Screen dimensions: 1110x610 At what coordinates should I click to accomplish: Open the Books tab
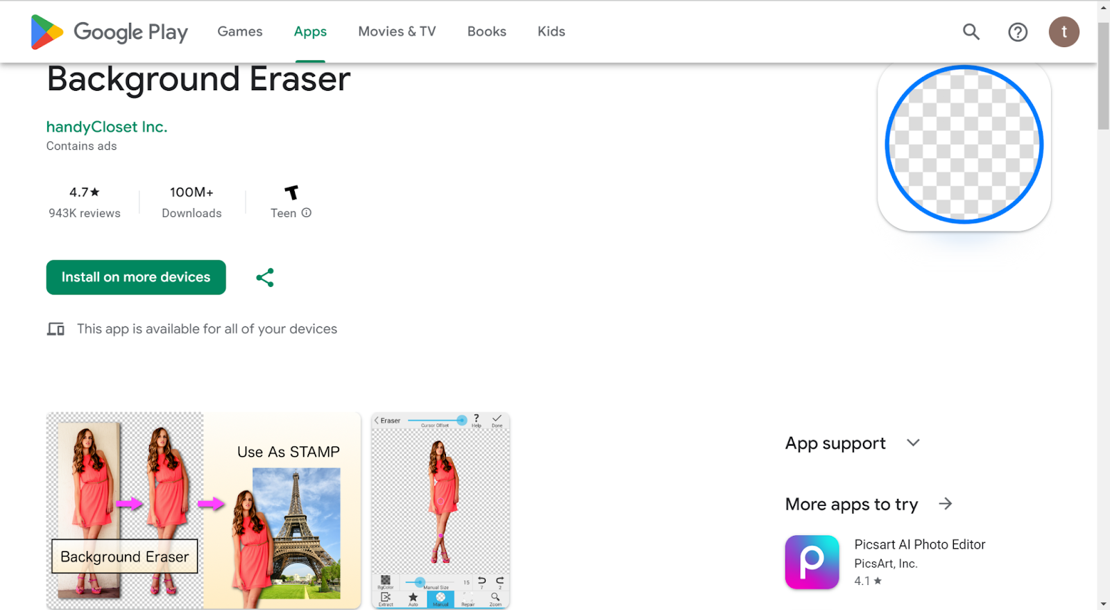coord(487,32)
